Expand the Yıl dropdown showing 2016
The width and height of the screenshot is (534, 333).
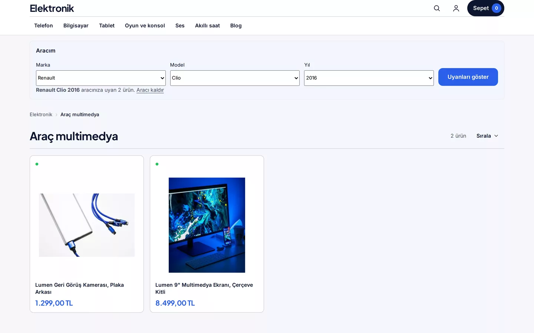click(x=369, y=78)
